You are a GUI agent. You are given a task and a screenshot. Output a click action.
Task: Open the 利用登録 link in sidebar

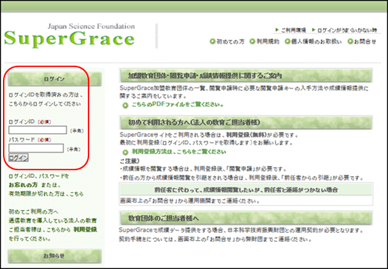click(x=86, y=229)
